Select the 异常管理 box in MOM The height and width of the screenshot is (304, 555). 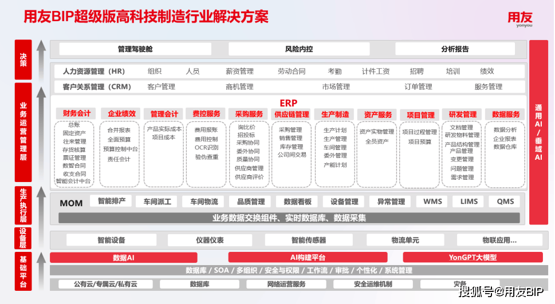(x=391, y=202)
